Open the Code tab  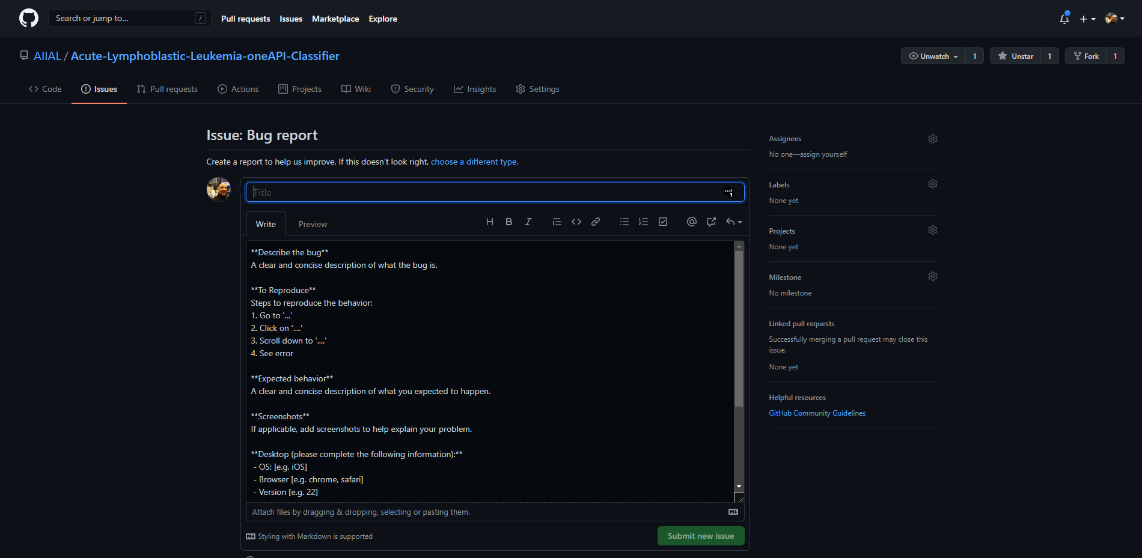[45, 89]
